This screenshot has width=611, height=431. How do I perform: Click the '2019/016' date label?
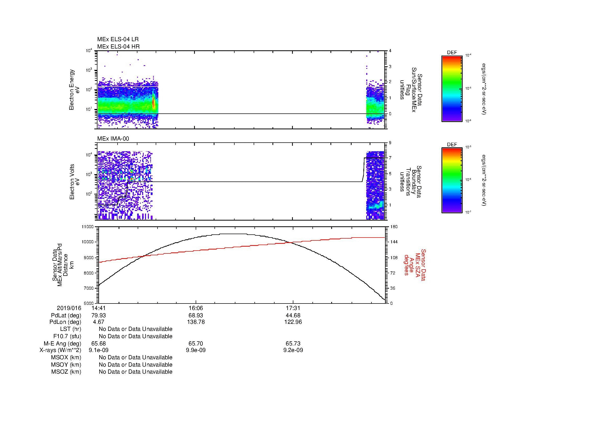(x=69, y=308)
